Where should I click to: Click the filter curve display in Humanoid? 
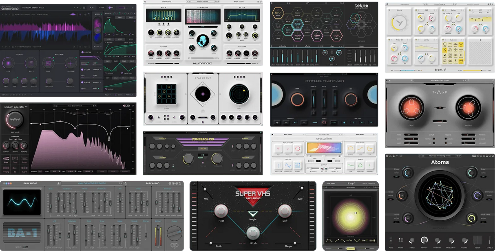(242, 16)
